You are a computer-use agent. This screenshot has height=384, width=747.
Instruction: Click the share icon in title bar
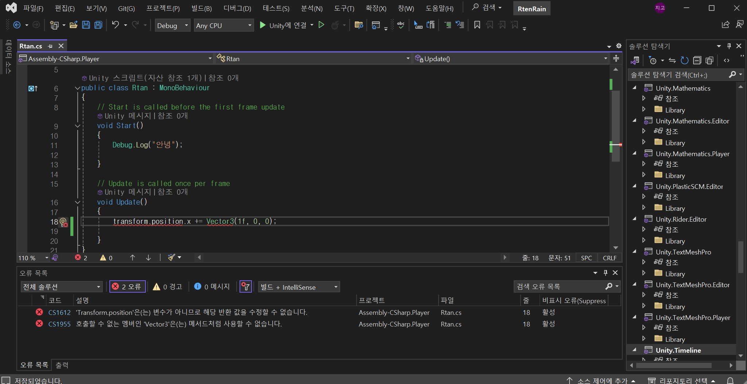pyautogui.click(x=725, y=25)
